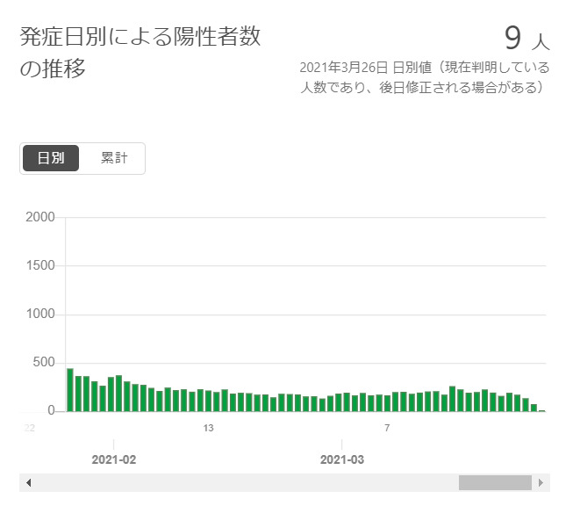
Task: Click the 2021-03 month label on x-axis
Action: tap(342, 459)
